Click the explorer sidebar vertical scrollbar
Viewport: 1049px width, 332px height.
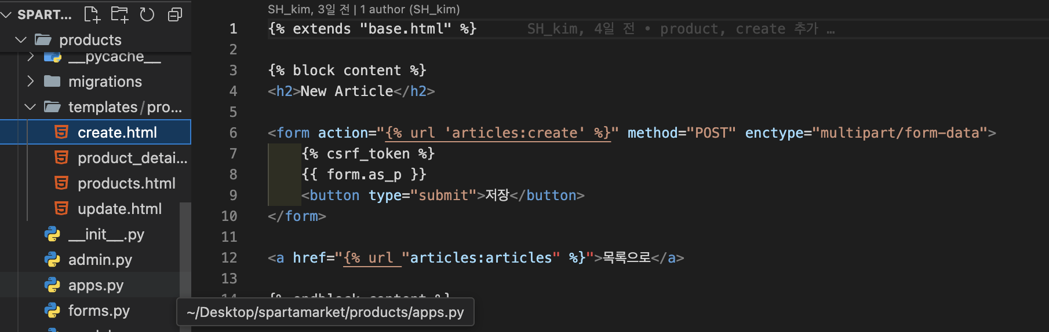tap(185, 266)
